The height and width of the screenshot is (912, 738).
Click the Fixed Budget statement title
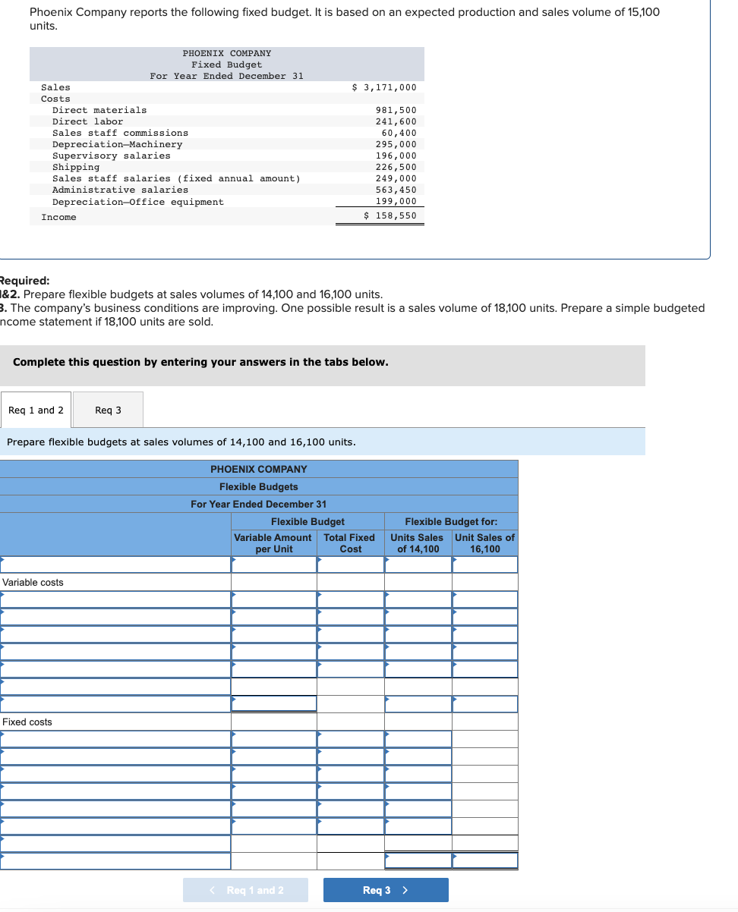tap(227, 64)
